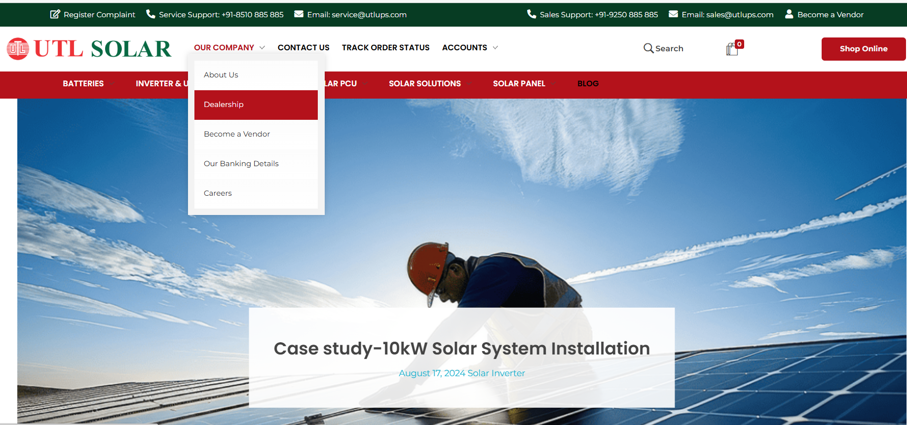Click the Our Company menu label
This screenshot has height=425, width=907.
click(x=224, y=48)
